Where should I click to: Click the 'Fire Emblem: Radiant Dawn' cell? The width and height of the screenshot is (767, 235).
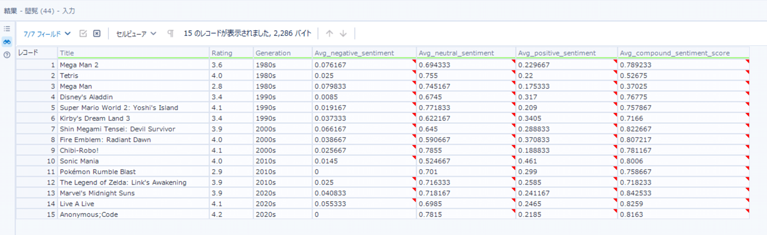(x=133, y=140)
